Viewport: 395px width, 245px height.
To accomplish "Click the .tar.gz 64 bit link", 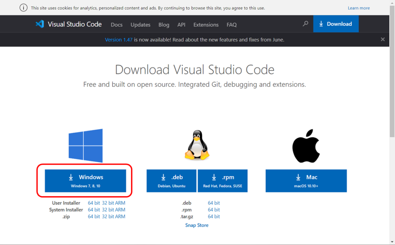I will [x=214, y=217].
